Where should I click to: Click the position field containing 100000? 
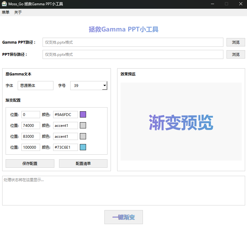point(30,147)
